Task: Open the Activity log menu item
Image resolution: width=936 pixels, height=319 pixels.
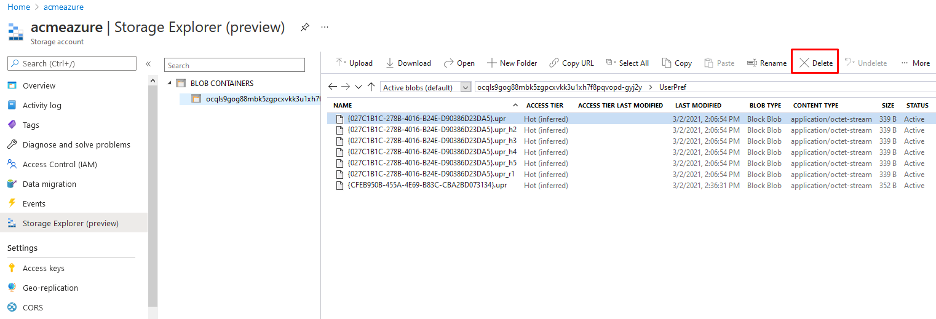Action: point(42,105)
